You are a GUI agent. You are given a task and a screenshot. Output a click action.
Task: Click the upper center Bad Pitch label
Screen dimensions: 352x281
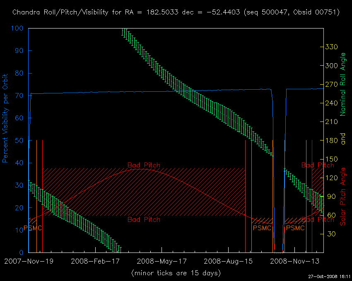tap(143, 165)
